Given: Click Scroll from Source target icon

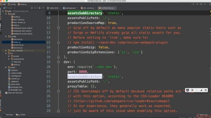Looking at the screenshot, I should pos(32,8).
